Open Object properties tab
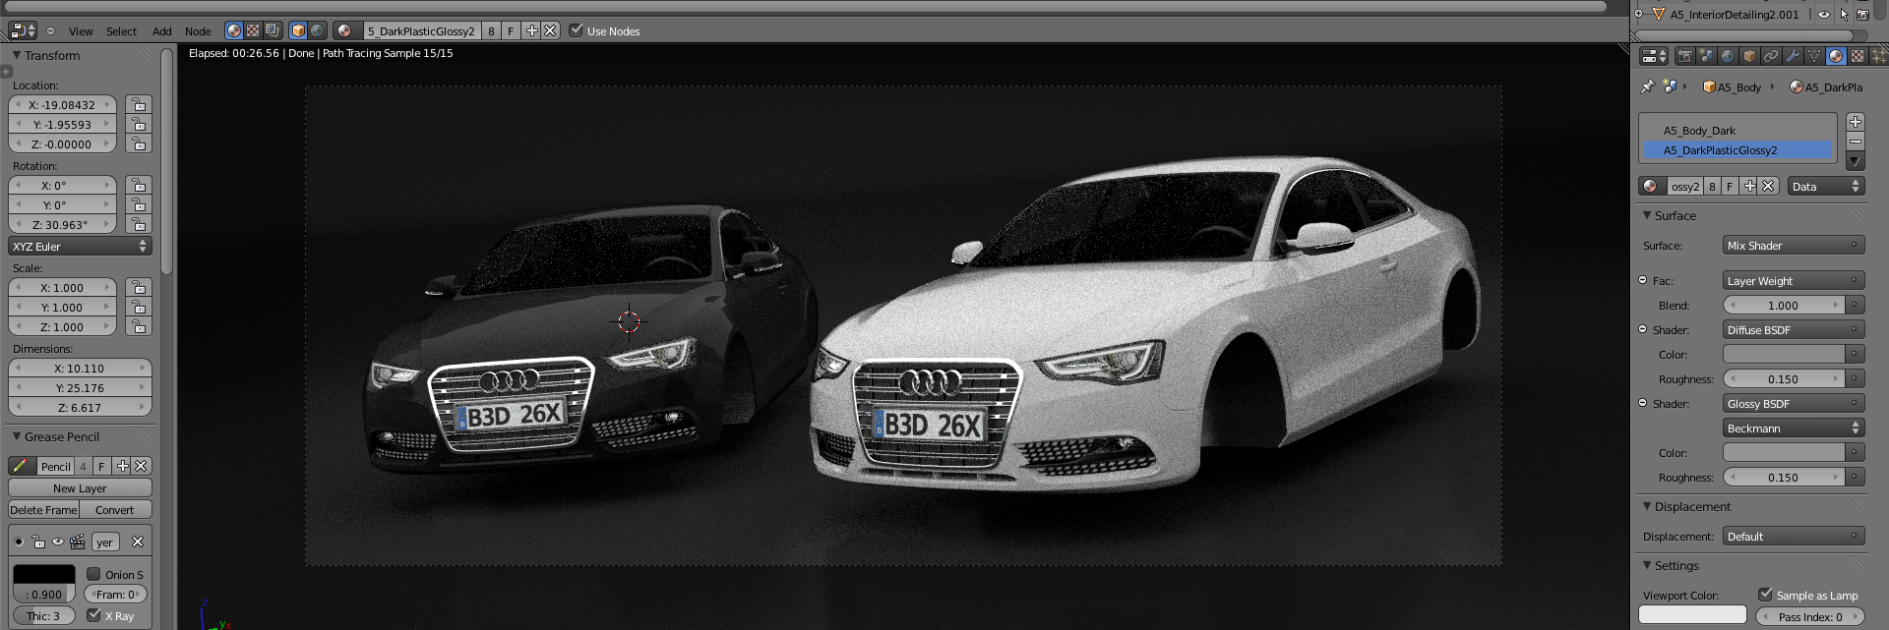Screen dimensions: 1889x630 (x=1749, y=56)
